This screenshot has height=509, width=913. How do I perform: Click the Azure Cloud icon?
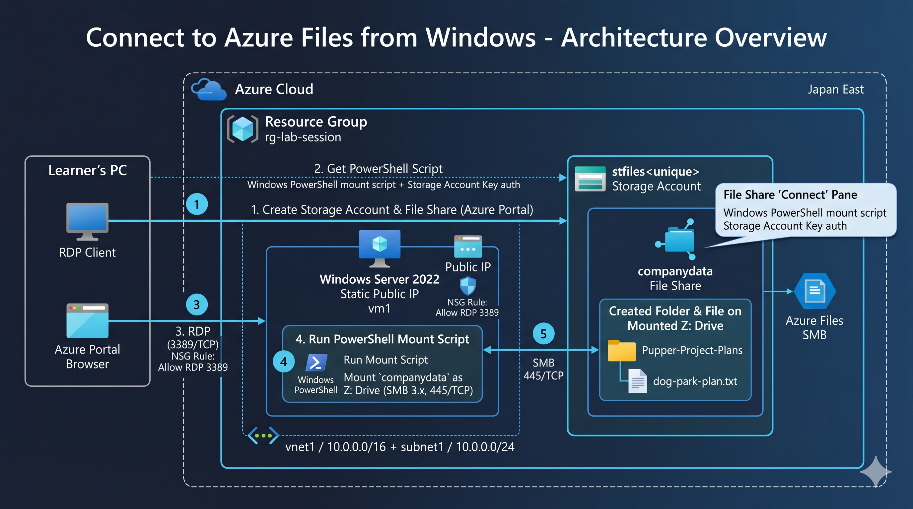click(209, 89)
